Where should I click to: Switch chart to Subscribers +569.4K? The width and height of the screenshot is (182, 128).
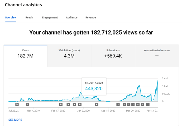click(113, 54)
